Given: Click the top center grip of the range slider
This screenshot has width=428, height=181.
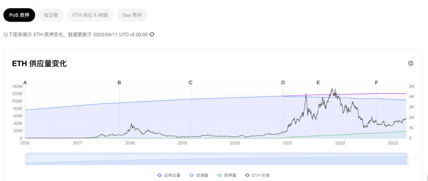Looking at the screenshot, I should pos(216,153).
